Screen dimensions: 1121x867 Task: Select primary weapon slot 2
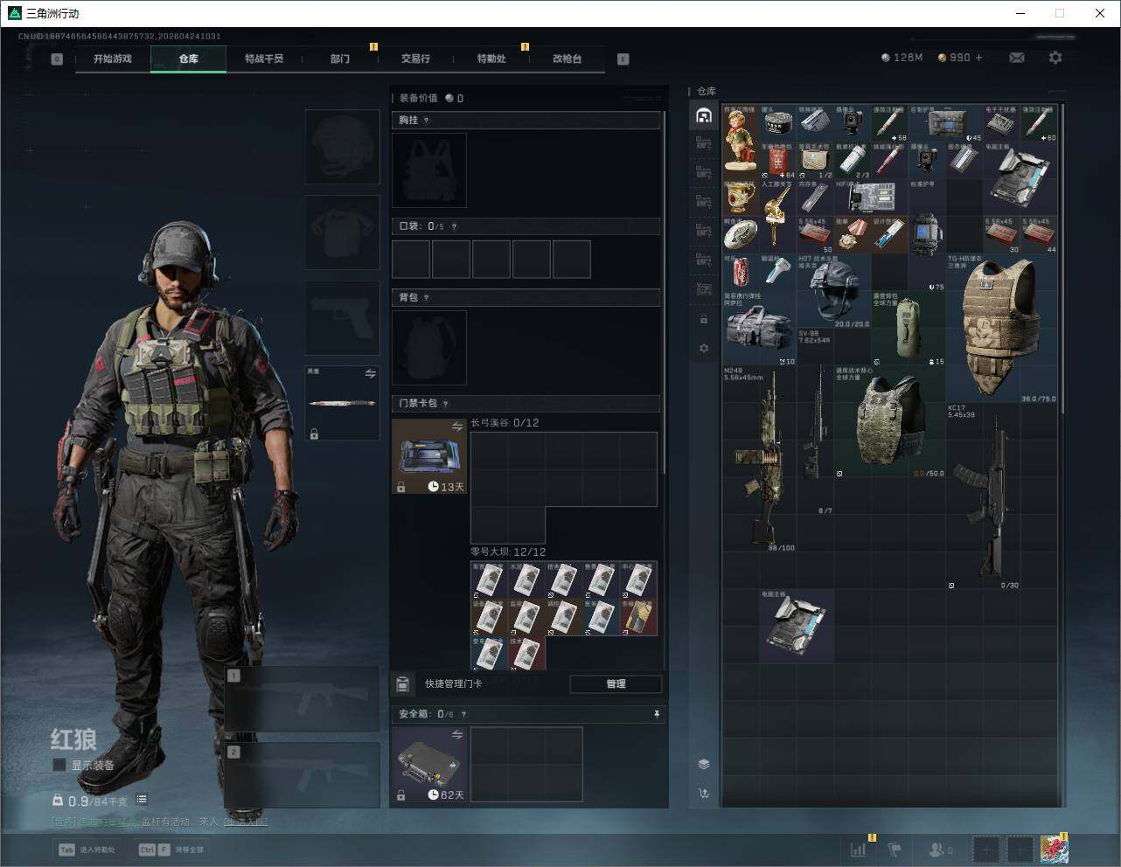pos(303,776)
